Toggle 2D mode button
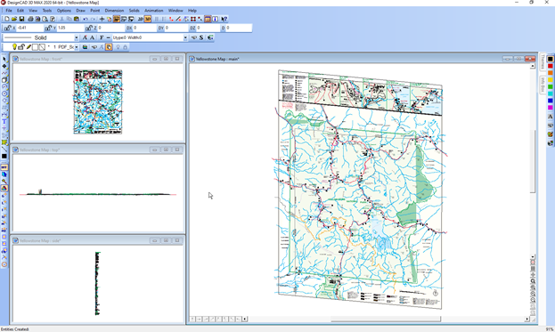This screenshot has height=332, width=555. (x=141, y=19)
